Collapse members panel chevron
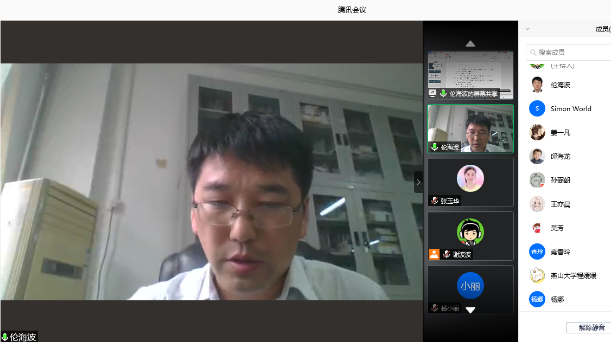The width and height of the screenshot is (611, 342). (x=527, y=29)
